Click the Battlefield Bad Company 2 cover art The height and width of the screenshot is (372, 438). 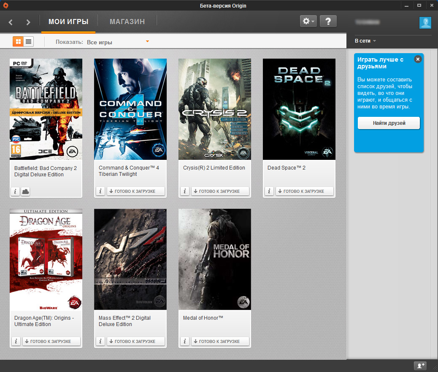[46, 109]
